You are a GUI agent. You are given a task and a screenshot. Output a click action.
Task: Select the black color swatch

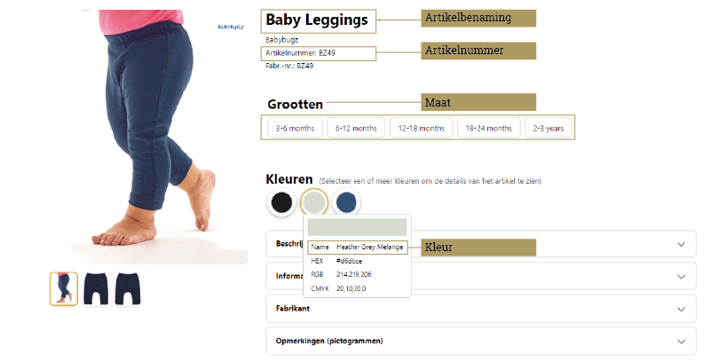281,202
